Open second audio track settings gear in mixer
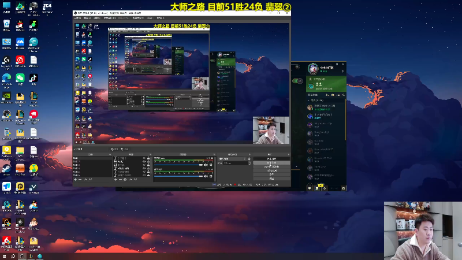462x260 pixels. 211,176
